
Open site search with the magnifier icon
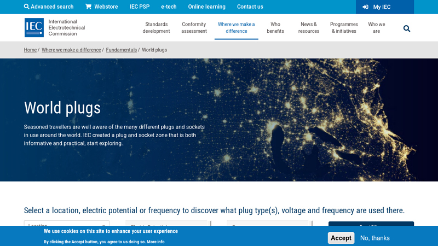coord(407,28)
